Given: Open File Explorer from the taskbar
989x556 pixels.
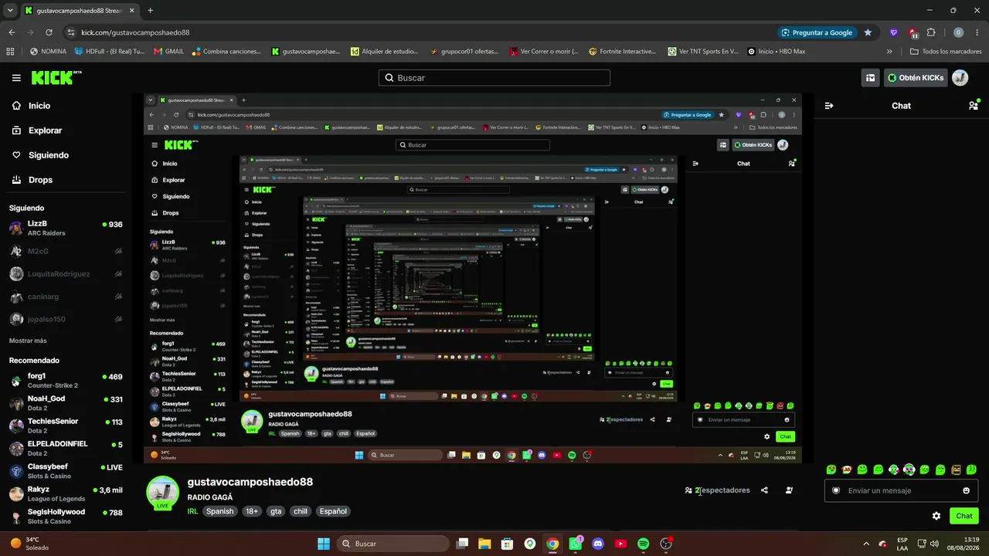Looking at the screenshot, I should coord(484,544).
